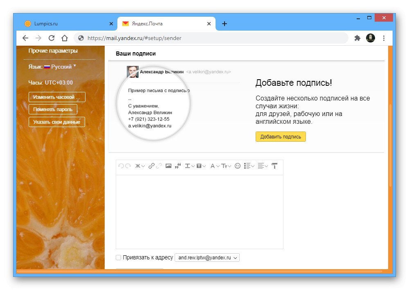Open the text alignment dropdown
Image resolution: width=409 pixels, height=290 pixels.
[263, 166]
